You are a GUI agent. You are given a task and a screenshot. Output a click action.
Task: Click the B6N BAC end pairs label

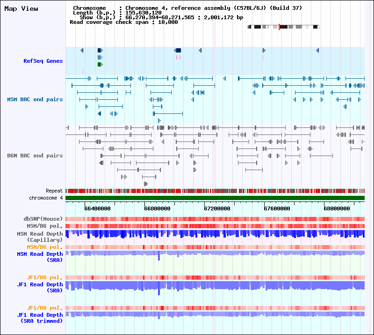pos(35,156)
